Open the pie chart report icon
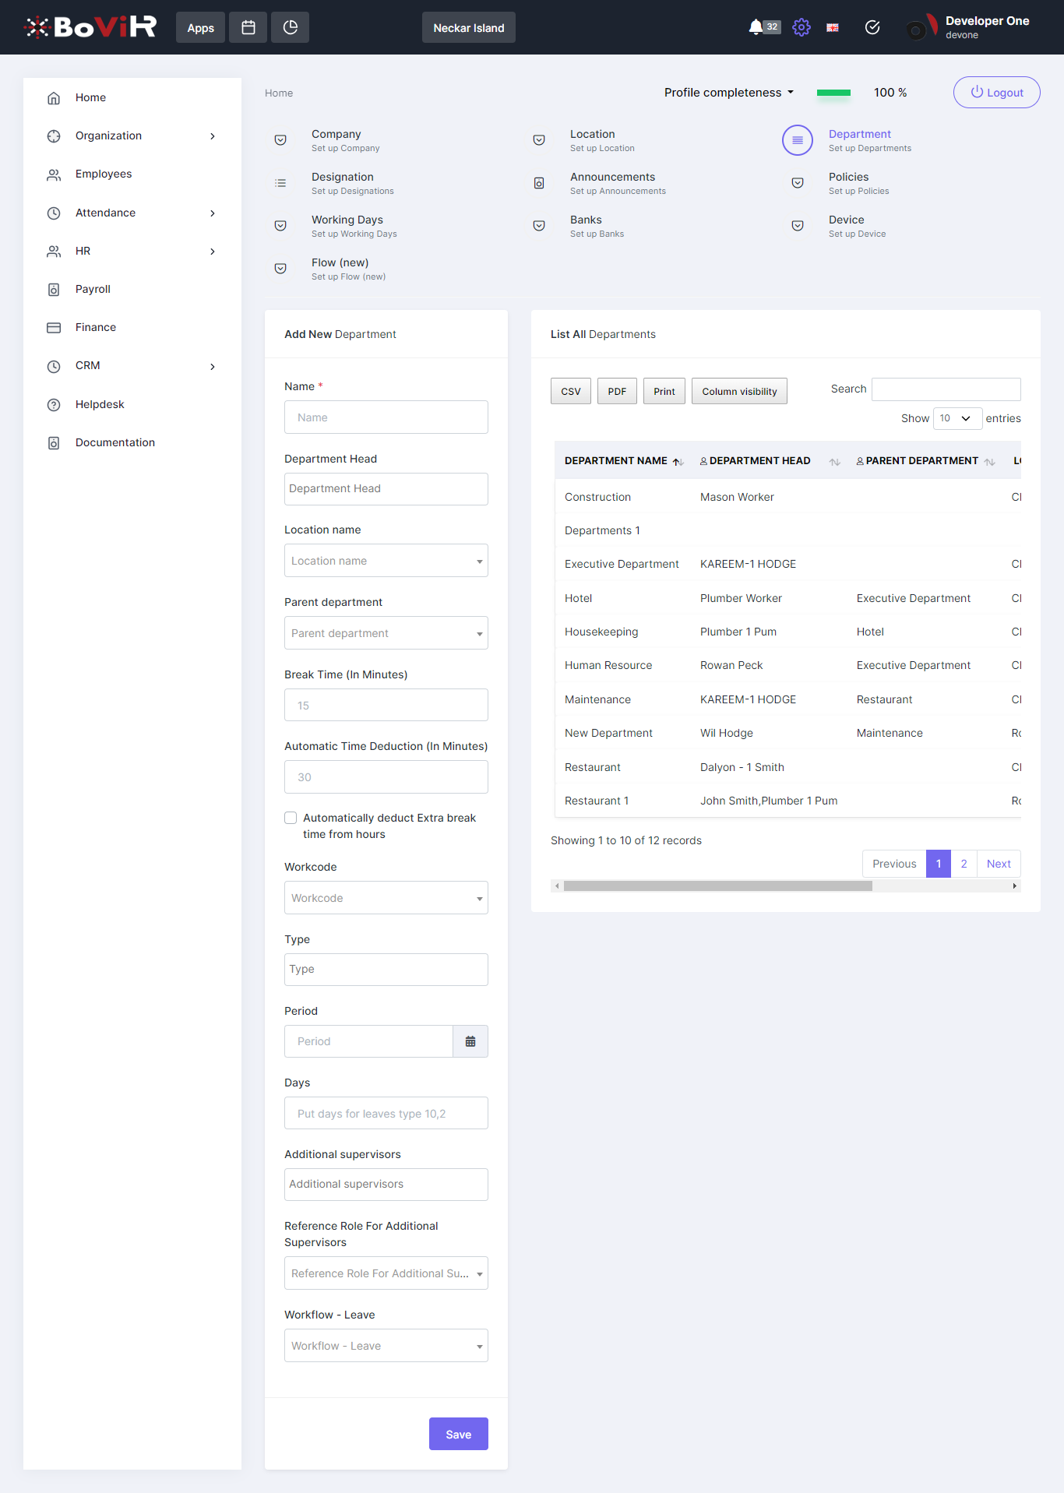The width and height of the screenshot is (1064, 1493). click(290, 27)
